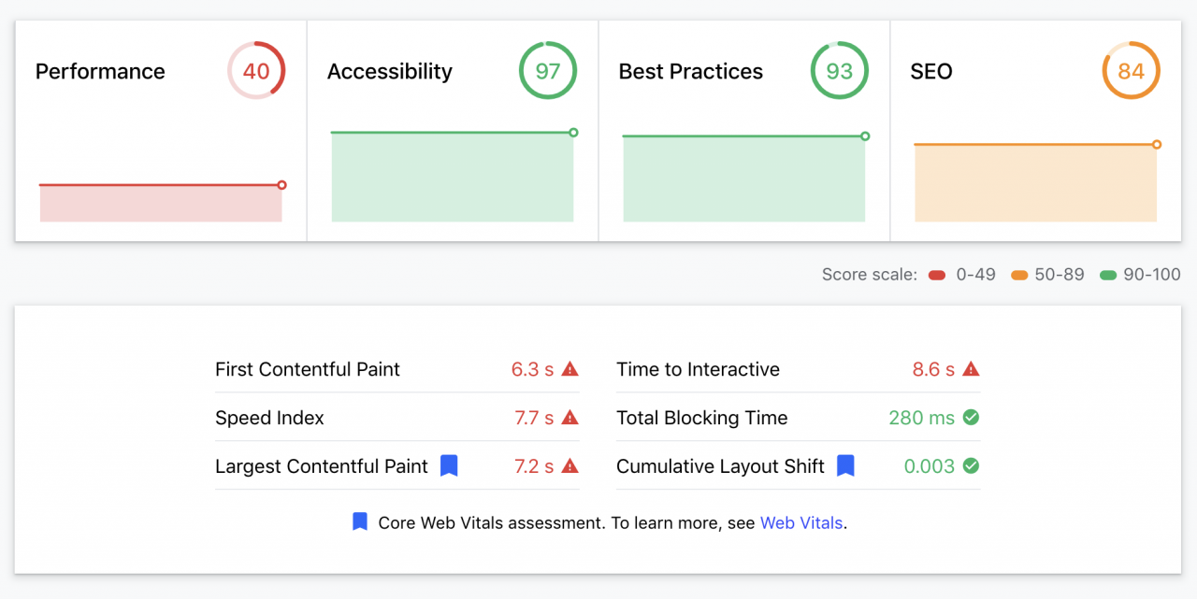Click the endpoint marker on the Performance trend line
Screen dimensions: 1197x599
tap(281, 185)
